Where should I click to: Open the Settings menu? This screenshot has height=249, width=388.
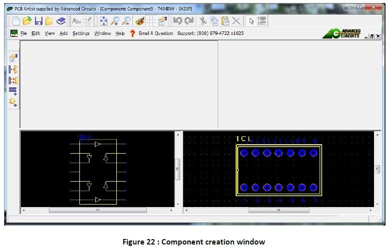tap(81, 33)
